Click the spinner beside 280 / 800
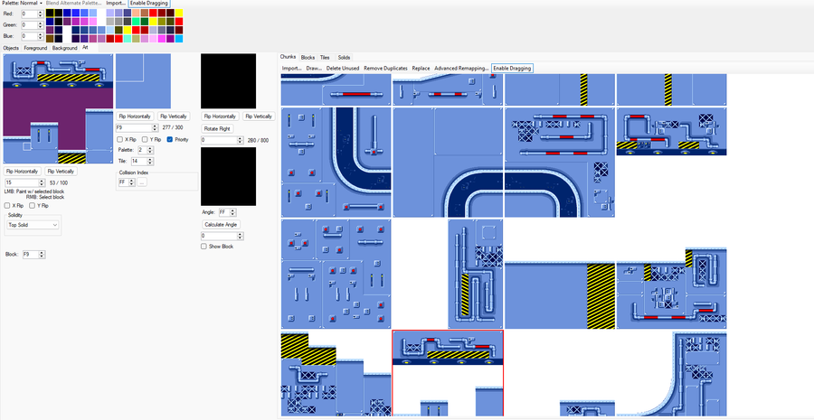814x420 pixels. [x=241, y=140]
